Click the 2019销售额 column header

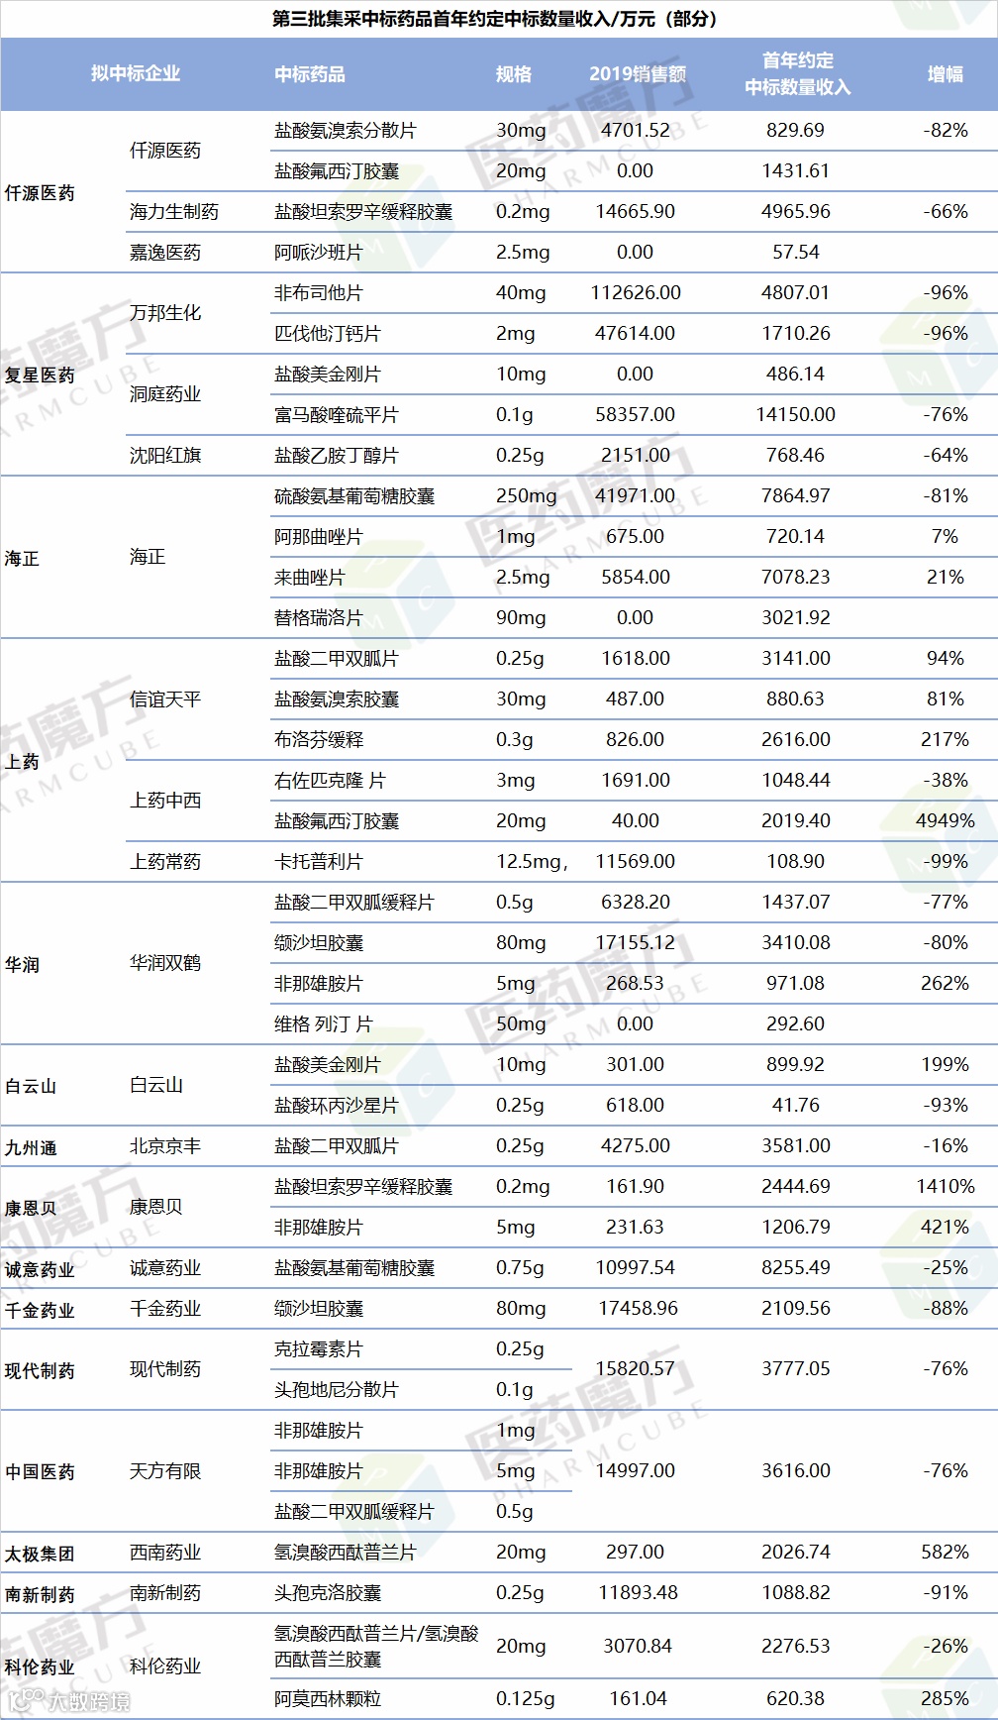pos(638,73)
